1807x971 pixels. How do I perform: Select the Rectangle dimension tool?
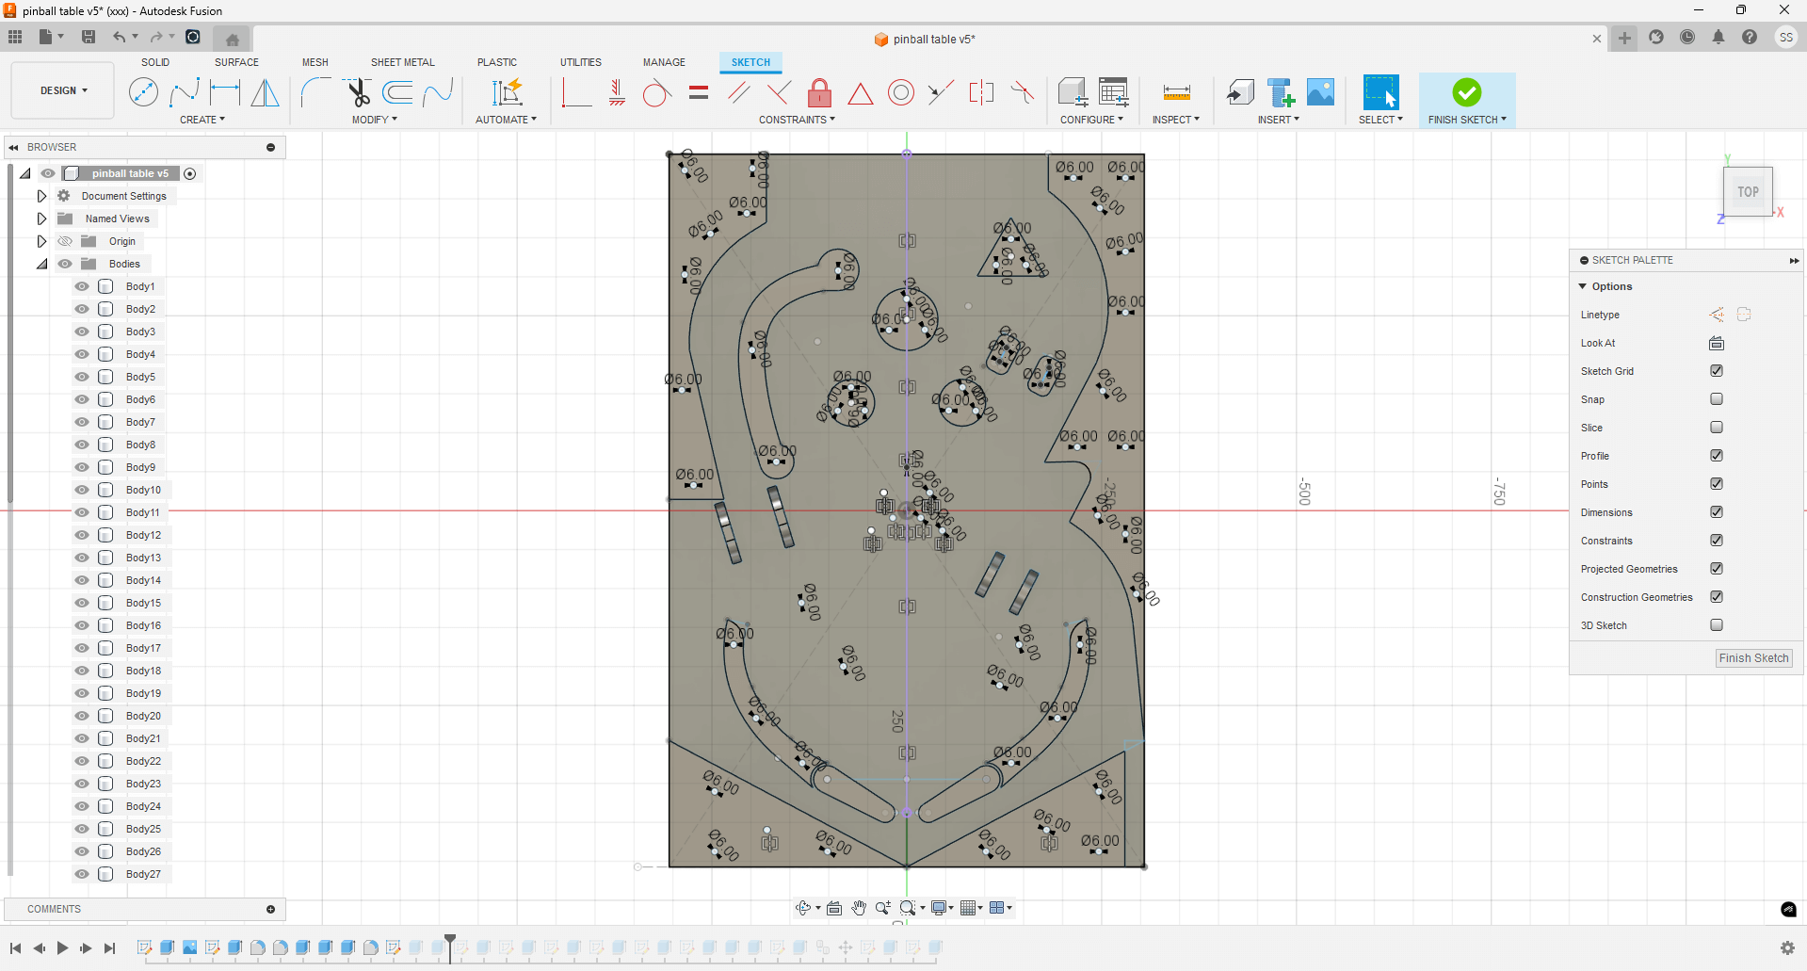(225, 92)
